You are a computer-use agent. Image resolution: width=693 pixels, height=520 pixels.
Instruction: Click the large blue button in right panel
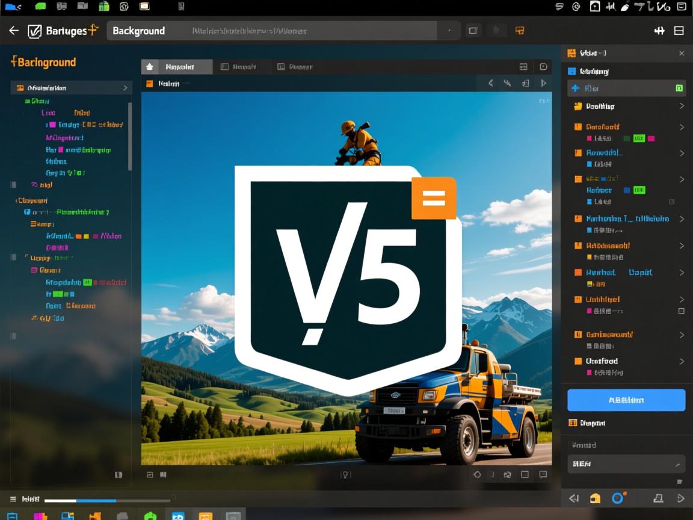tap(626, 400)
